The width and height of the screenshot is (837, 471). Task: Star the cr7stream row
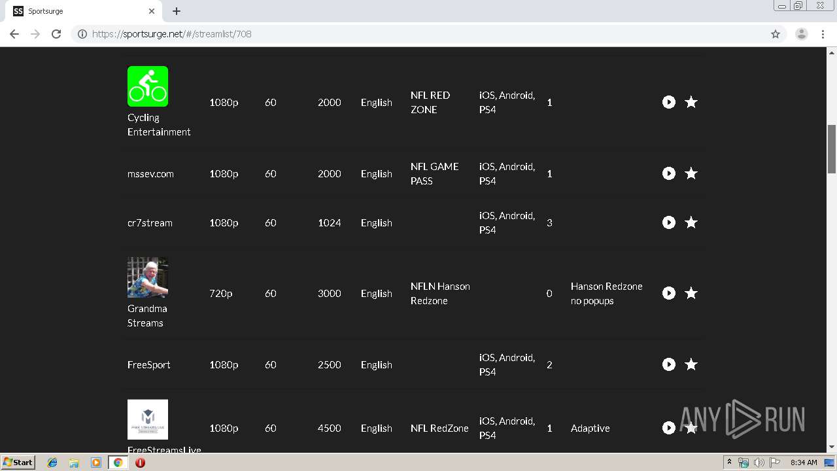pyautogui.click(x=691, y=222)
